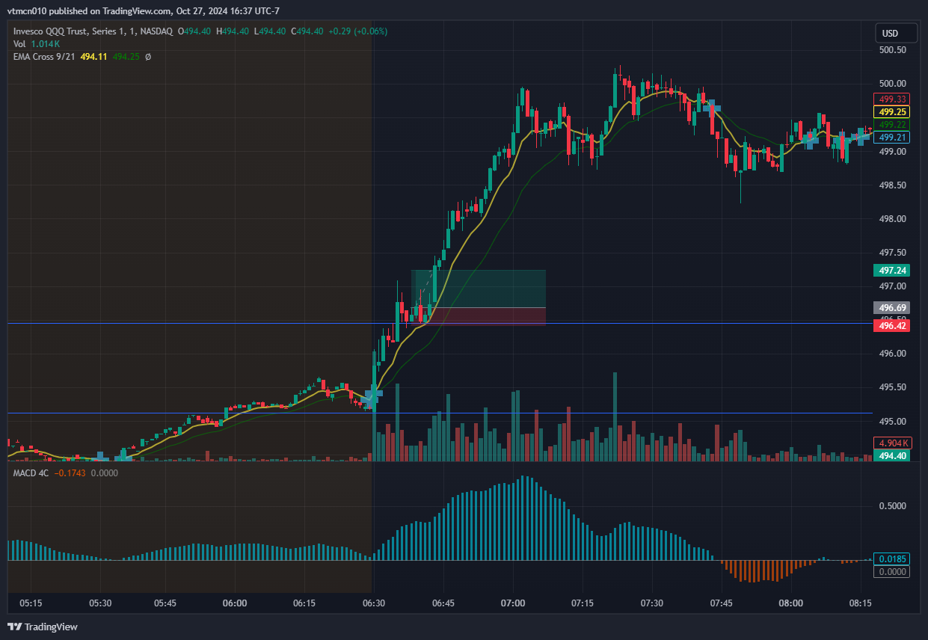Screen dimensions: 928x640
Task: Click the Ø symbol in EMA Cross legend
Action: click(x=148, y=57)
